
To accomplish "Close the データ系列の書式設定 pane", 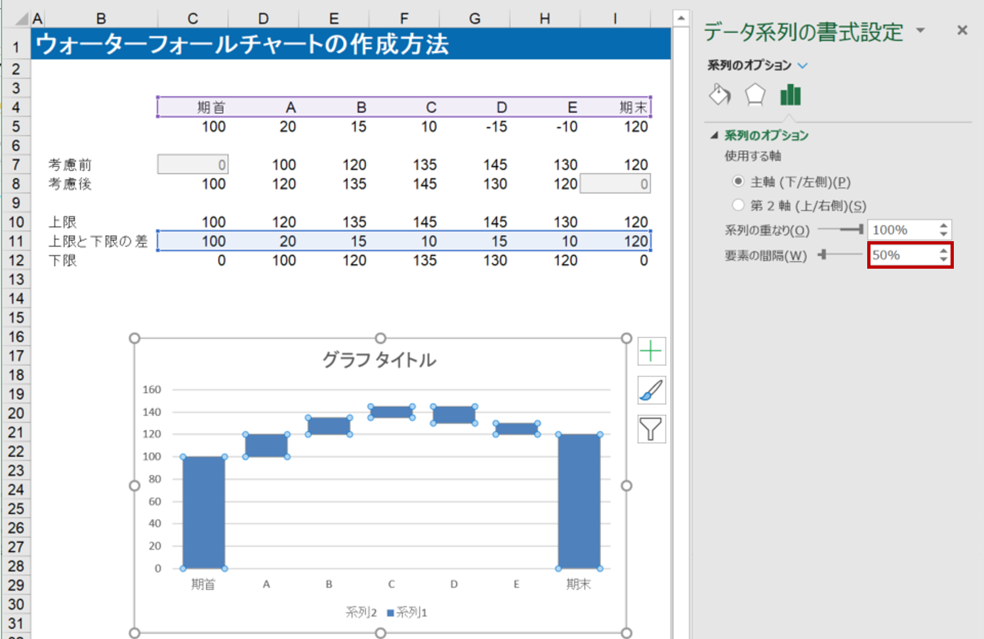I will tap(962, 30).
